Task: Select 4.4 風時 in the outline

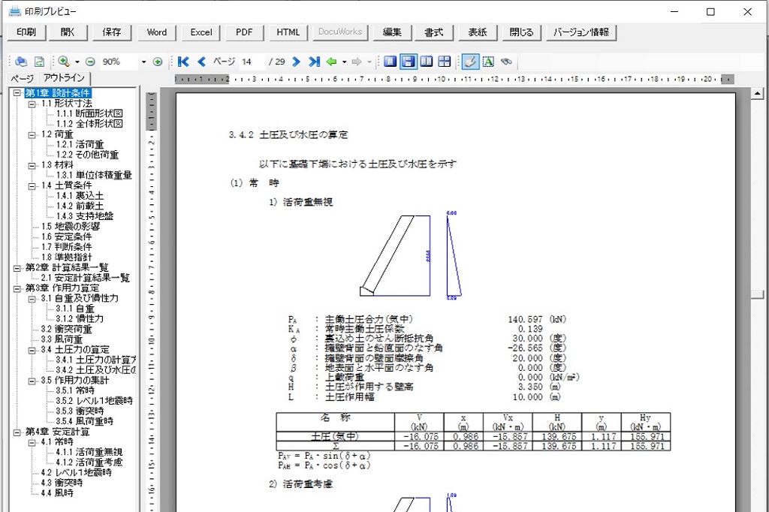Action: coord(57,493)
